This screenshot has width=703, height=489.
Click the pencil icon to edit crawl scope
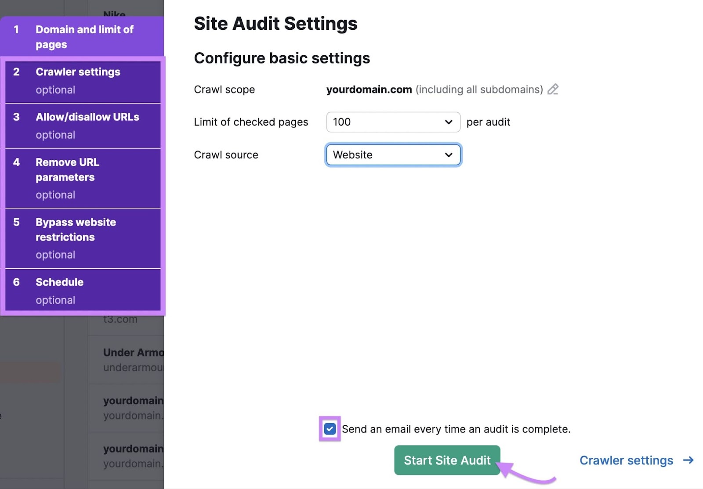(x=553, y=90)
